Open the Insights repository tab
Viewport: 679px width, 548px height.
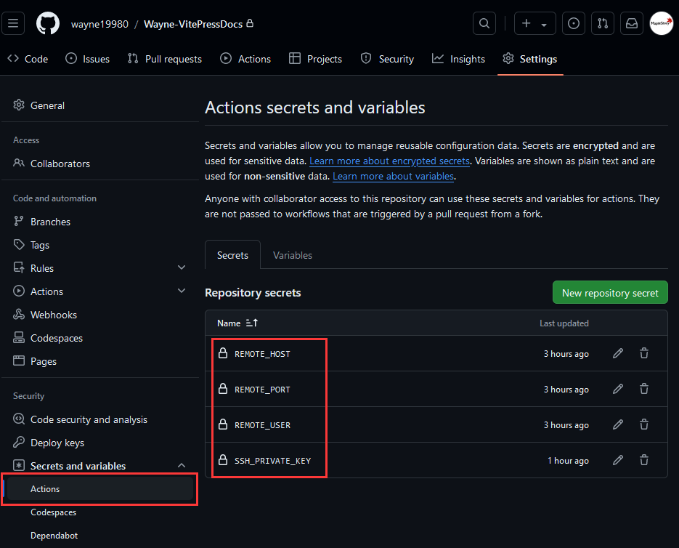coord(458,59)
